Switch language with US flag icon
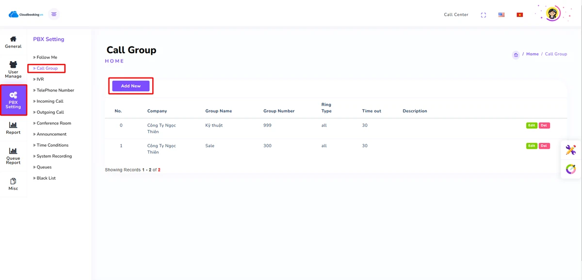Viewport: 582px width, 280px height. coord(501,15)
